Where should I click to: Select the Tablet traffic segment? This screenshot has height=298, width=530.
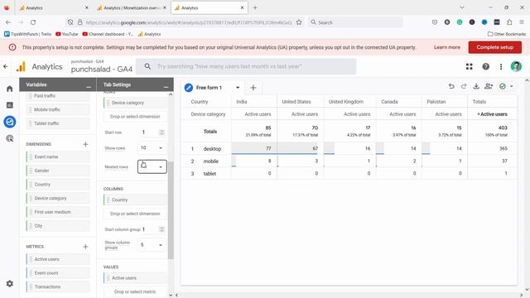tap(58, 123)
